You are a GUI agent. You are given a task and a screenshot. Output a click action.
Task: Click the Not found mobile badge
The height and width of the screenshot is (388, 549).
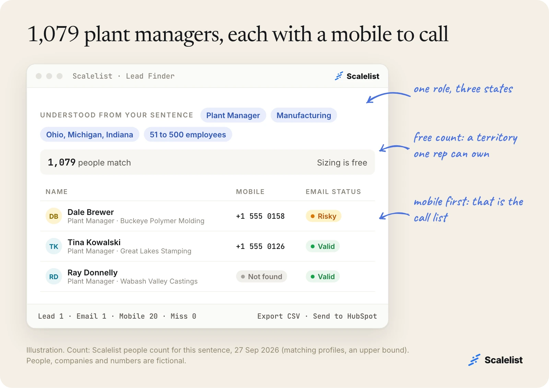point(261,277)
